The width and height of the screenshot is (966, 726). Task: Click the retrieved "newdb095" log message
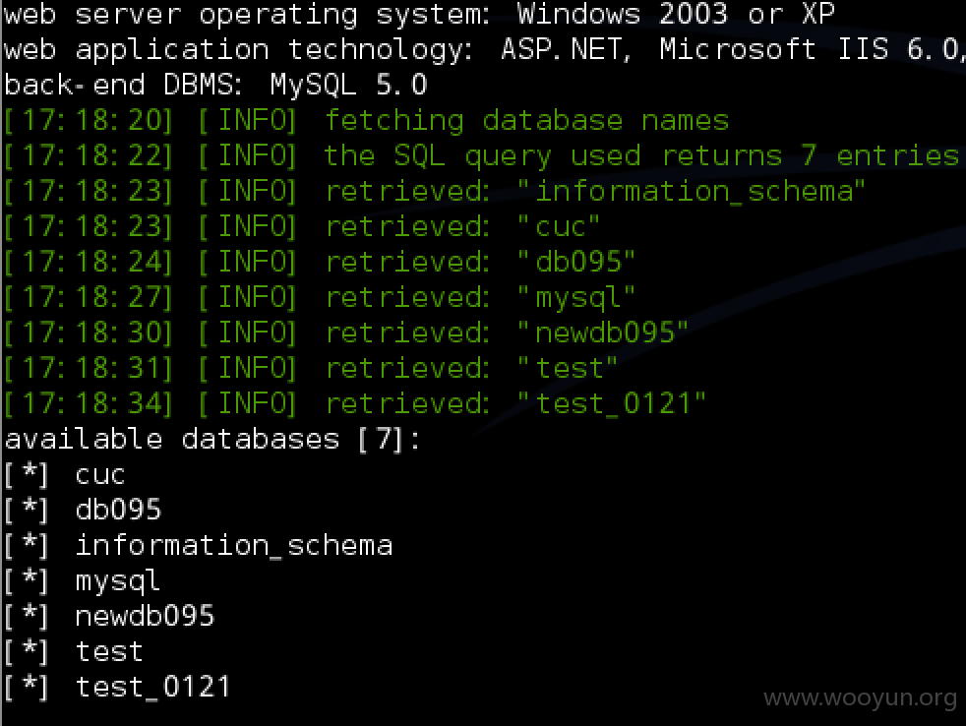click(346, 333)
